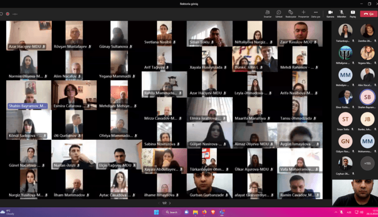Expand the Daha çox more options menu
The height and width of the screenshot is (217, 378).
[316, 13]
